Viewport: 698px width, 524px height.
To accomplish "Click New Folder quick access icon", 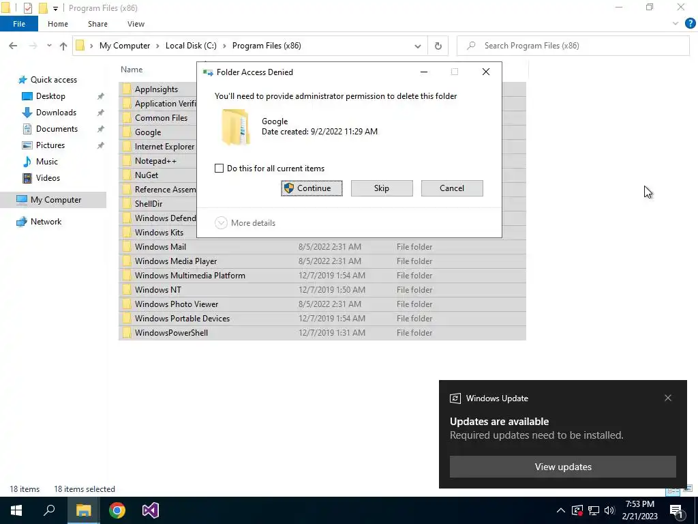I will (43, 8).
